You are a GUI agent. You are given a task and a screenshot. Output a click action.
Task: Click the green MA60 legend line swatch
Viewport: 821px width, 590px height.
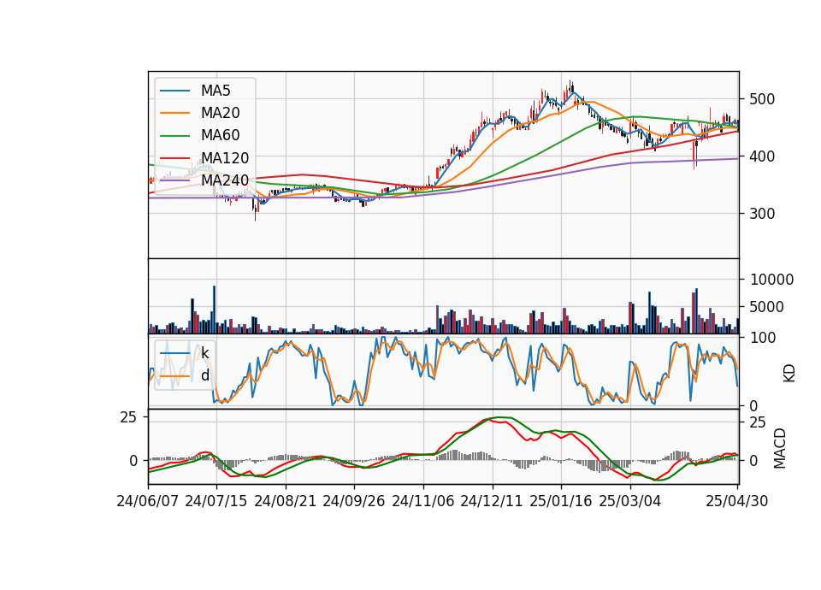pos(174,136)
